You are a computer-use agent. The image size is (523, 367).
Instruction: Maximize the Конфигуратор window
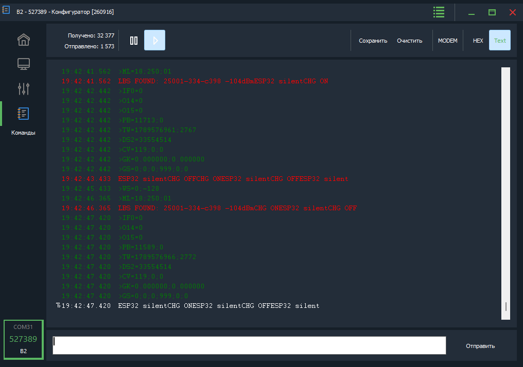tap(492, 12)
